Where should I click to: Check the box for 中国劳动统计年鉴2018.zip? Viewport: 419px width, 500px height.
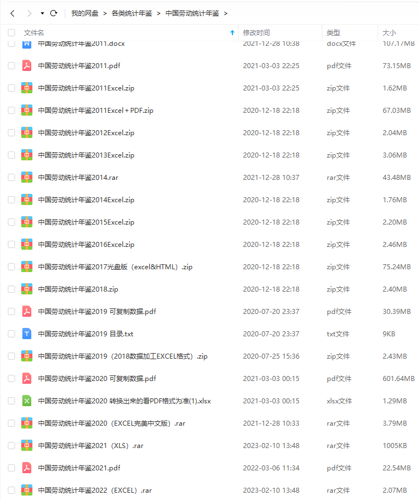tap(12, 289)
